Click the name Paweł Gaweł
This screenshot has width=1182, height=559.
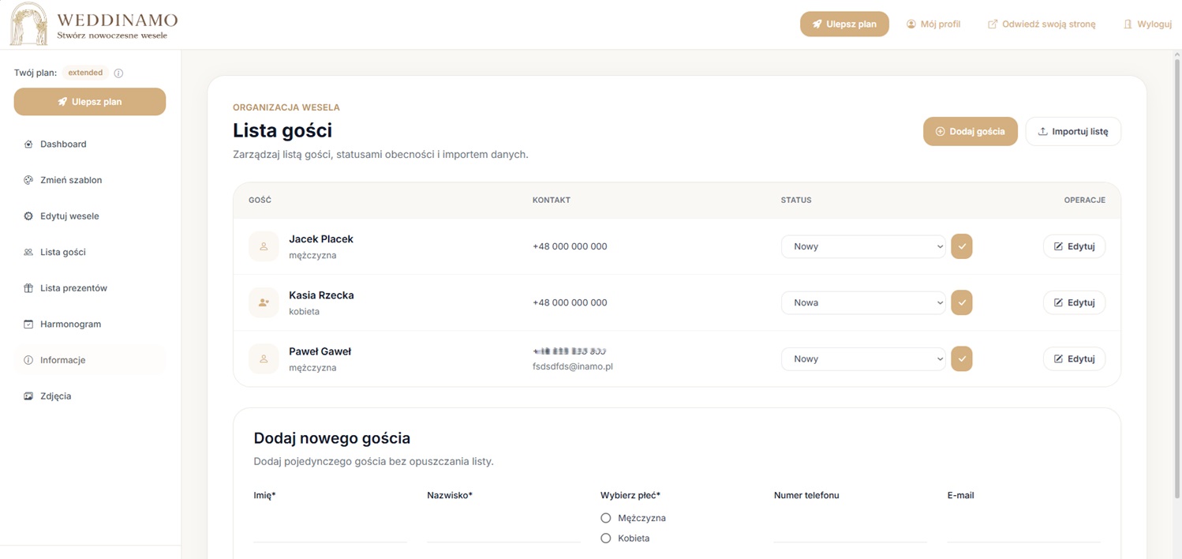click(320, 351)
